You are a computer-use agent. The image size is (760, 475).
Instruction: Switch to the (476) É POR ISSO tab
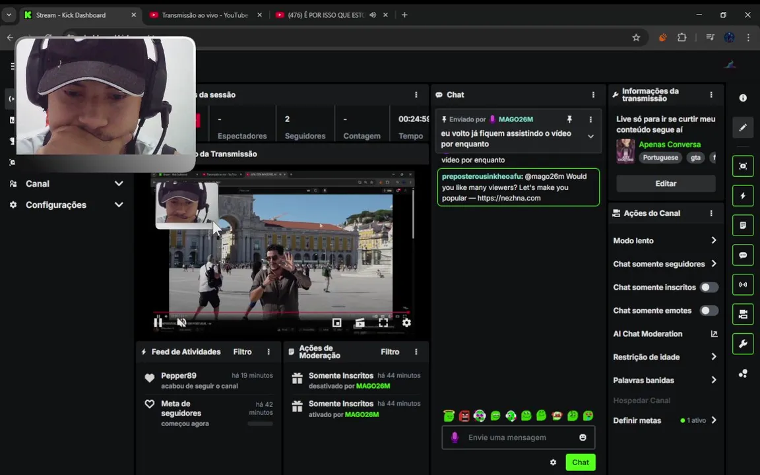(x=326, y=15)
